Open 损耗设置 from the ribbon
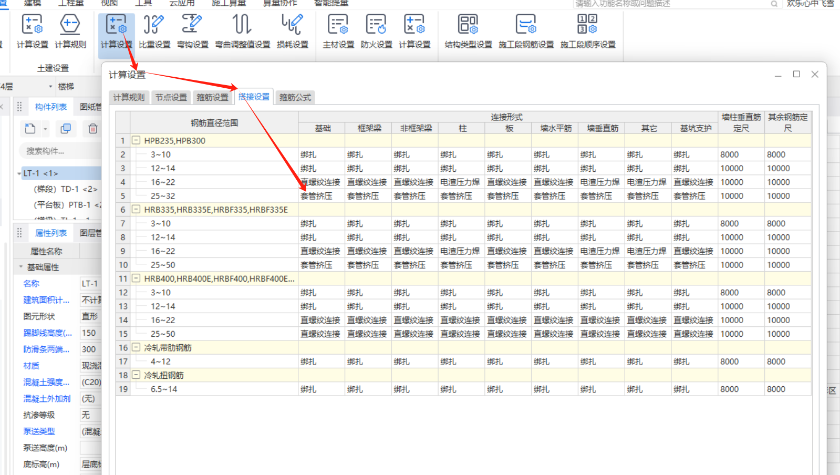Screen dimensions: 840x475 (x=293, y=32)
